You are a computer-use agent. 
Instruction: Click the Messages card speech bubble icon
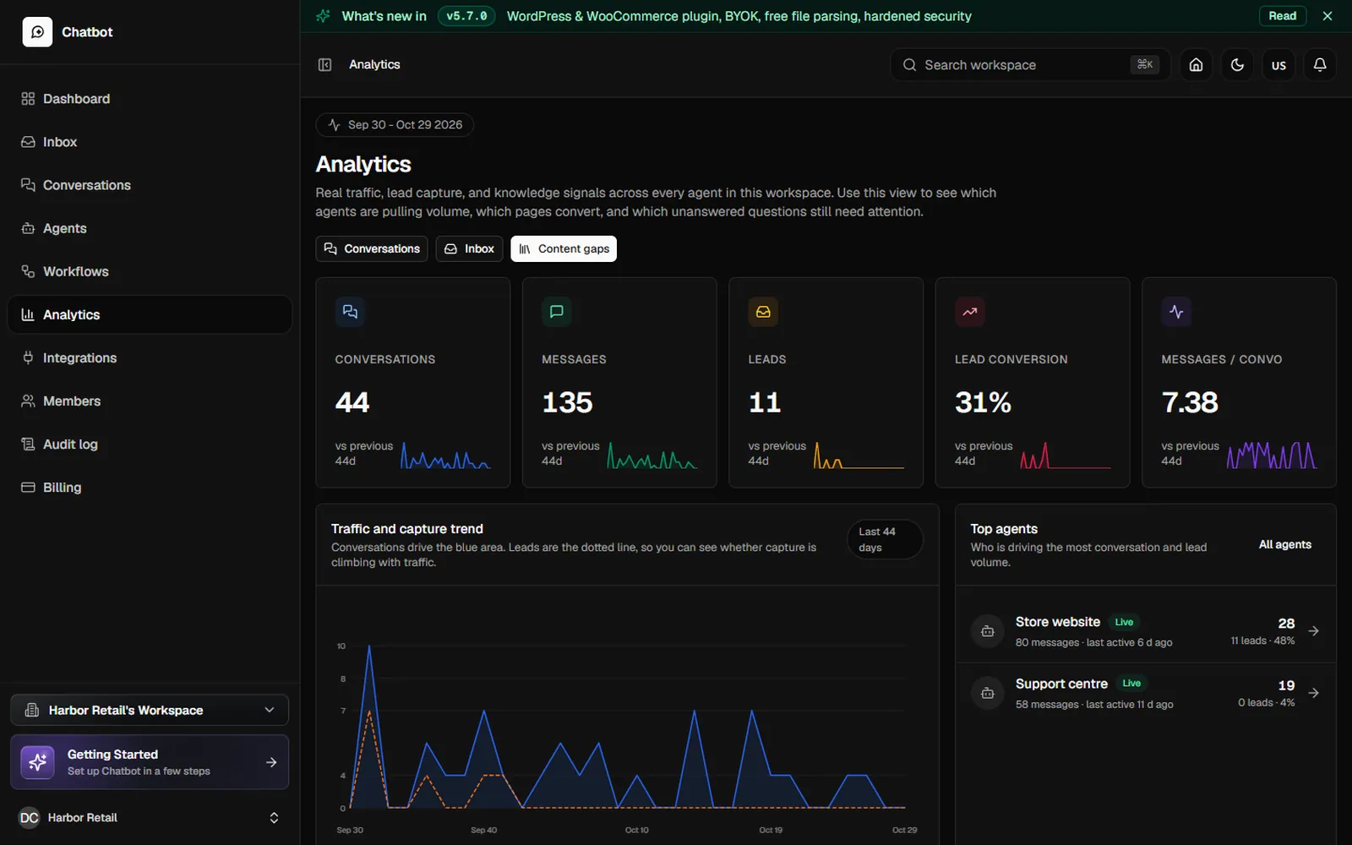(x=557, y=312)
